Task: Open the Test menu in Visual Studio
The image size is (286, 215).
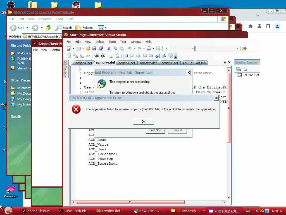Action: [123, 42]
